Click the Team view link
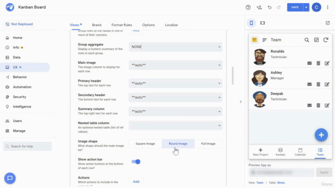 [x=260, y=183]
